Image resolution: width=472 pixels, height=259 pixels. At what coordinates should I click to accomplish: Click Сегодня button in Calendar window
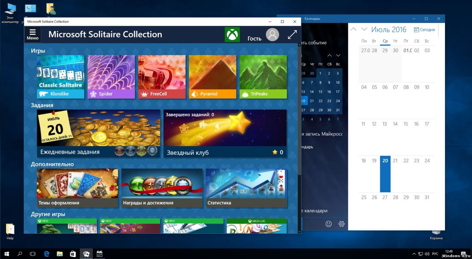(424, 30)
